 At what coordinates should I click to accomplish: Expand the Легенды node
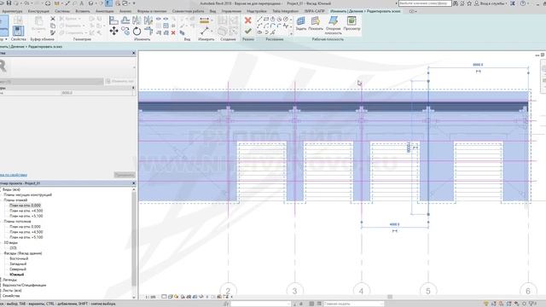(9, 280)
